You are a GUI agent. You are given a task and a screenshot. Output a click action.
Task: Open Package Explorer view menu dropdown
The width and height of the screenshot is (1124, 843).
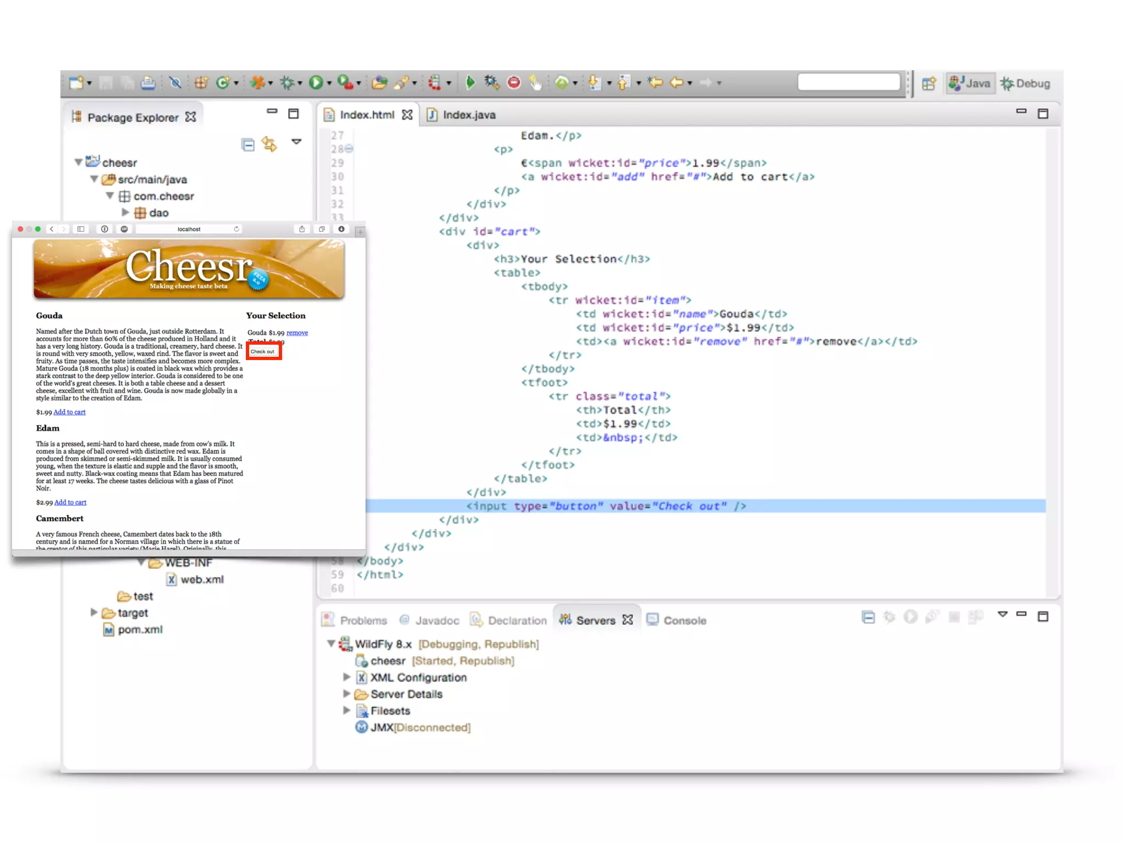point(297,142)
